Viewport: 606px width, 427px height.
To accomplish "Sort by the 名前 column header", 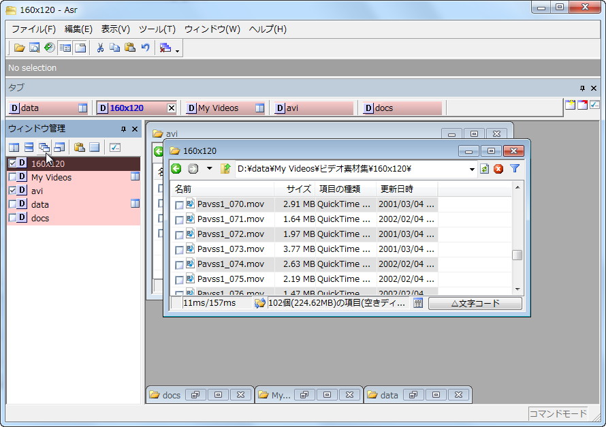I will tap(222, 189).
